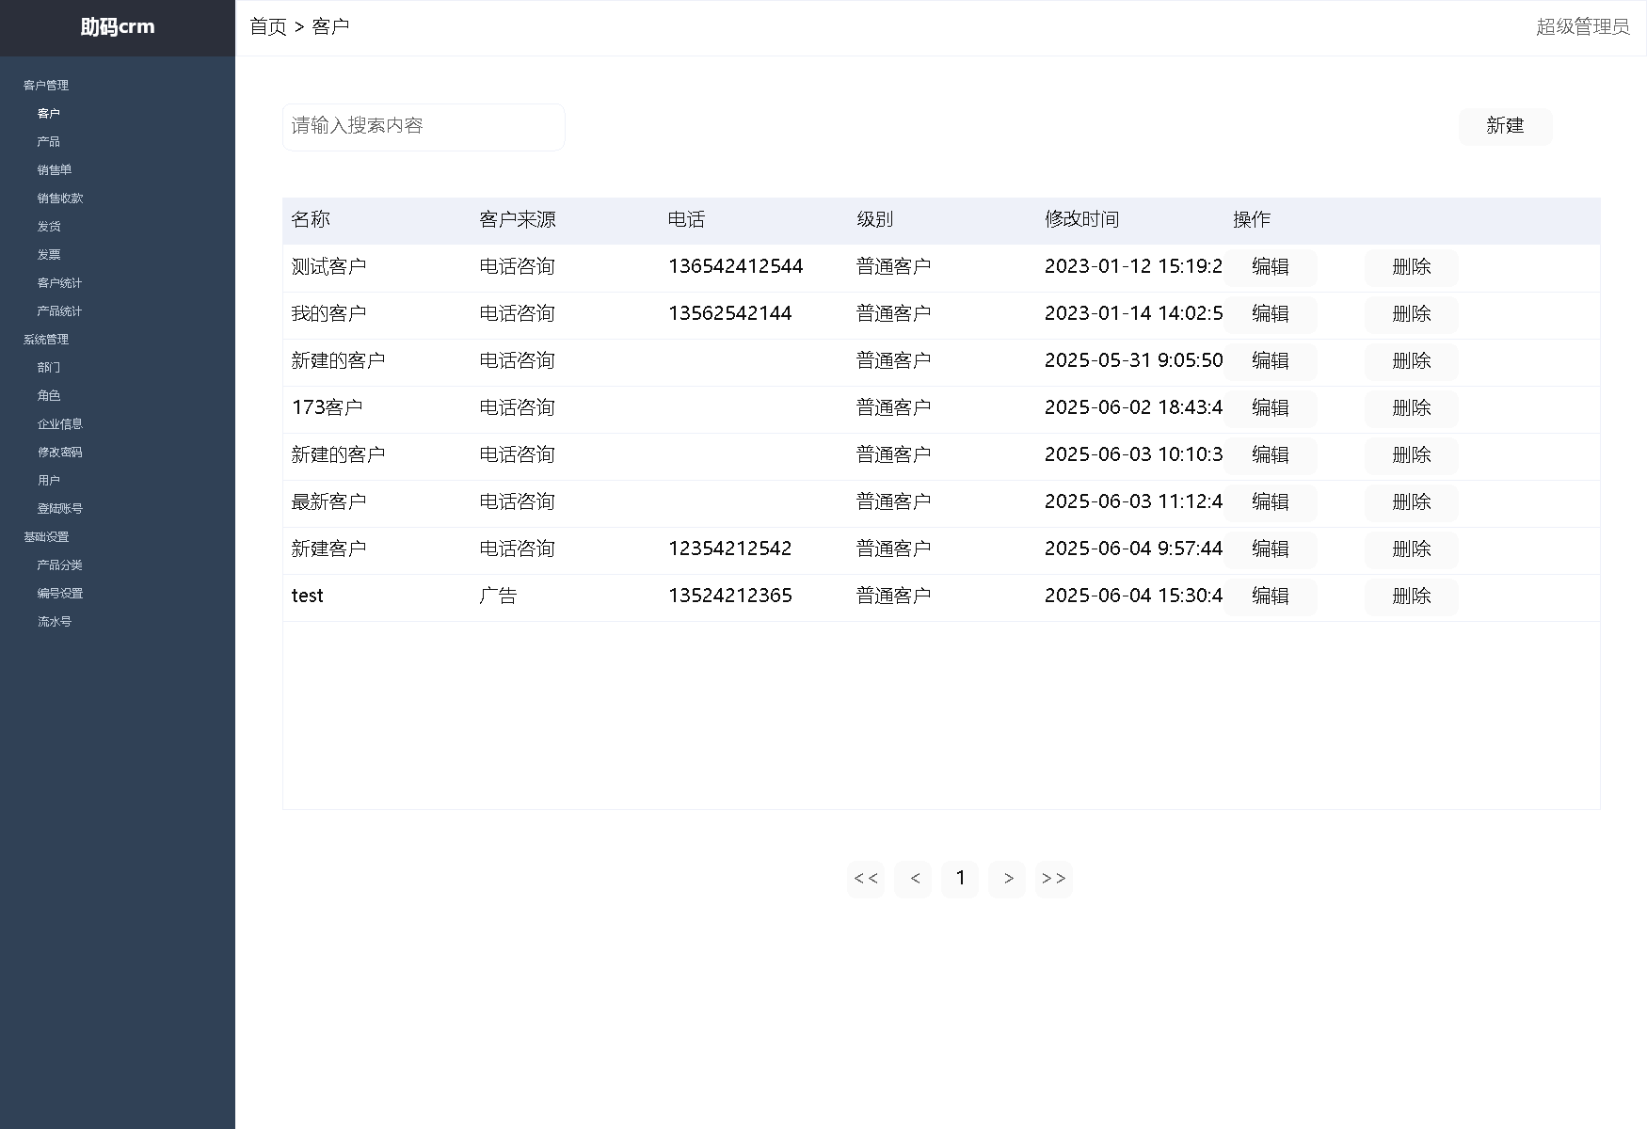Click phone number 13524212365
Viewport: 1647px width, 1129px height.
[730, 596]
